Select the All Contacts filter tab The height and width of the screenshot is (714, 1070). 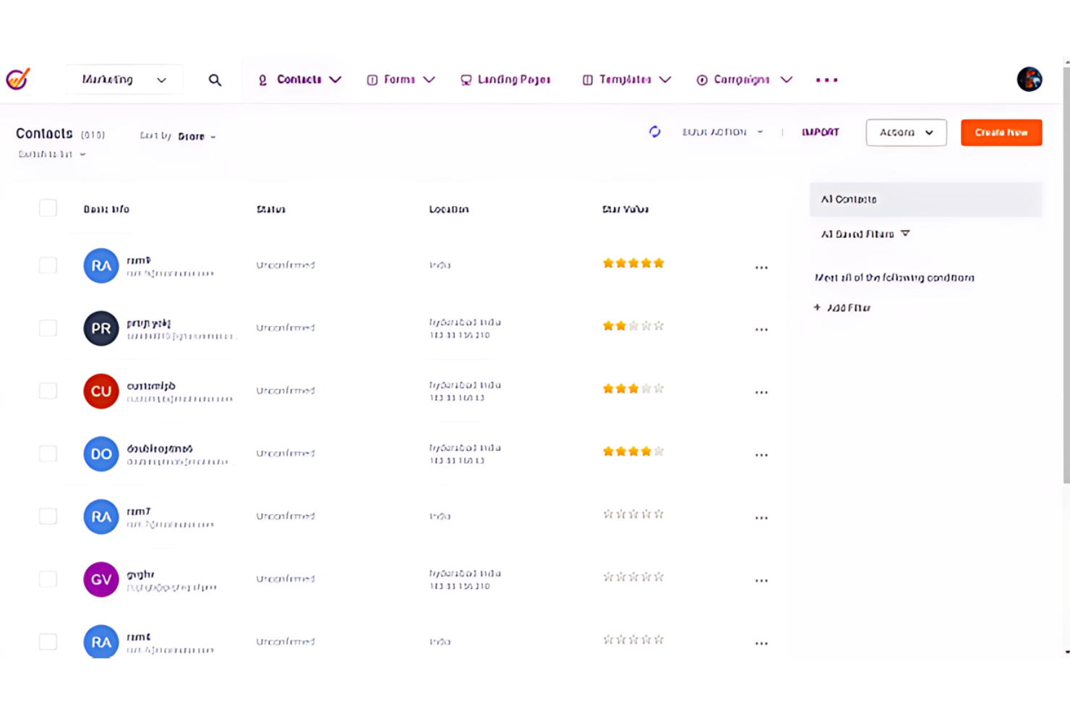[x=925, y=199]
